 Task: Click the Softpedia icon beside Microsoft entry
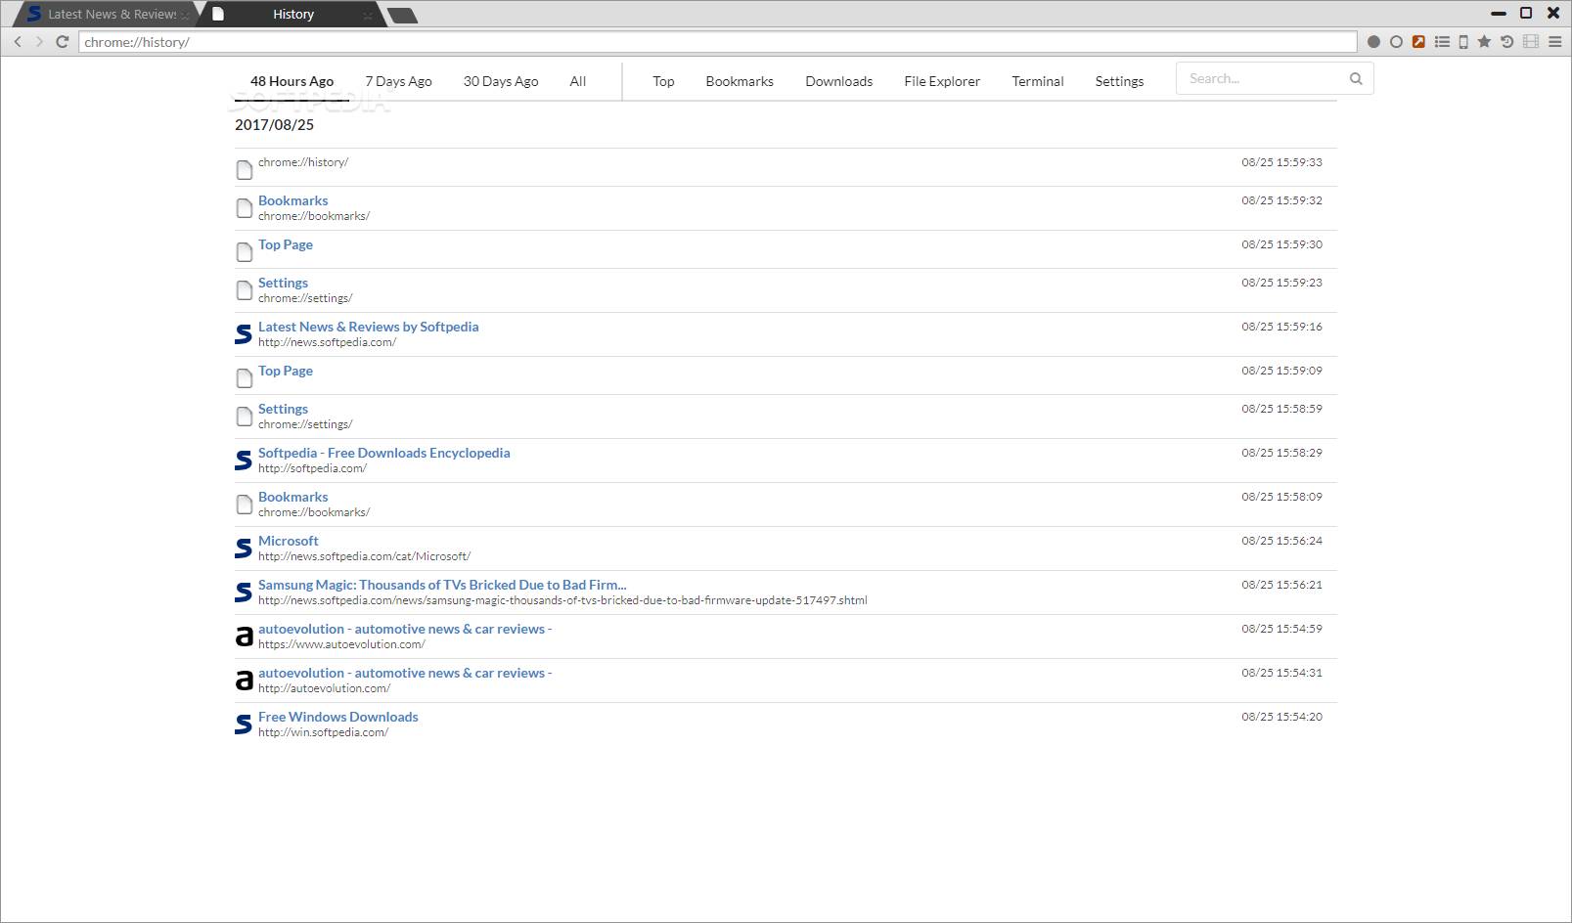tap(244, 549)
